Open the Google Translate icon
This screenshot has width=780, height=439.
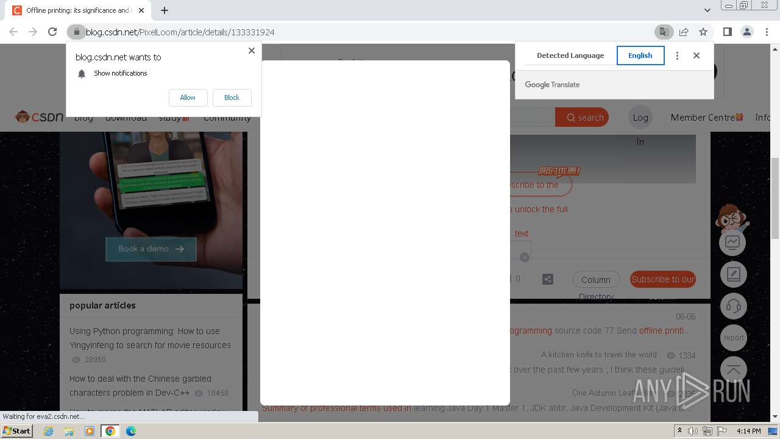point(664,32)
